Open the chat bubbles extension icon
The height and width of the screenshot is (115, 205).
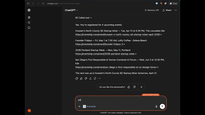(x=166, y=3)
